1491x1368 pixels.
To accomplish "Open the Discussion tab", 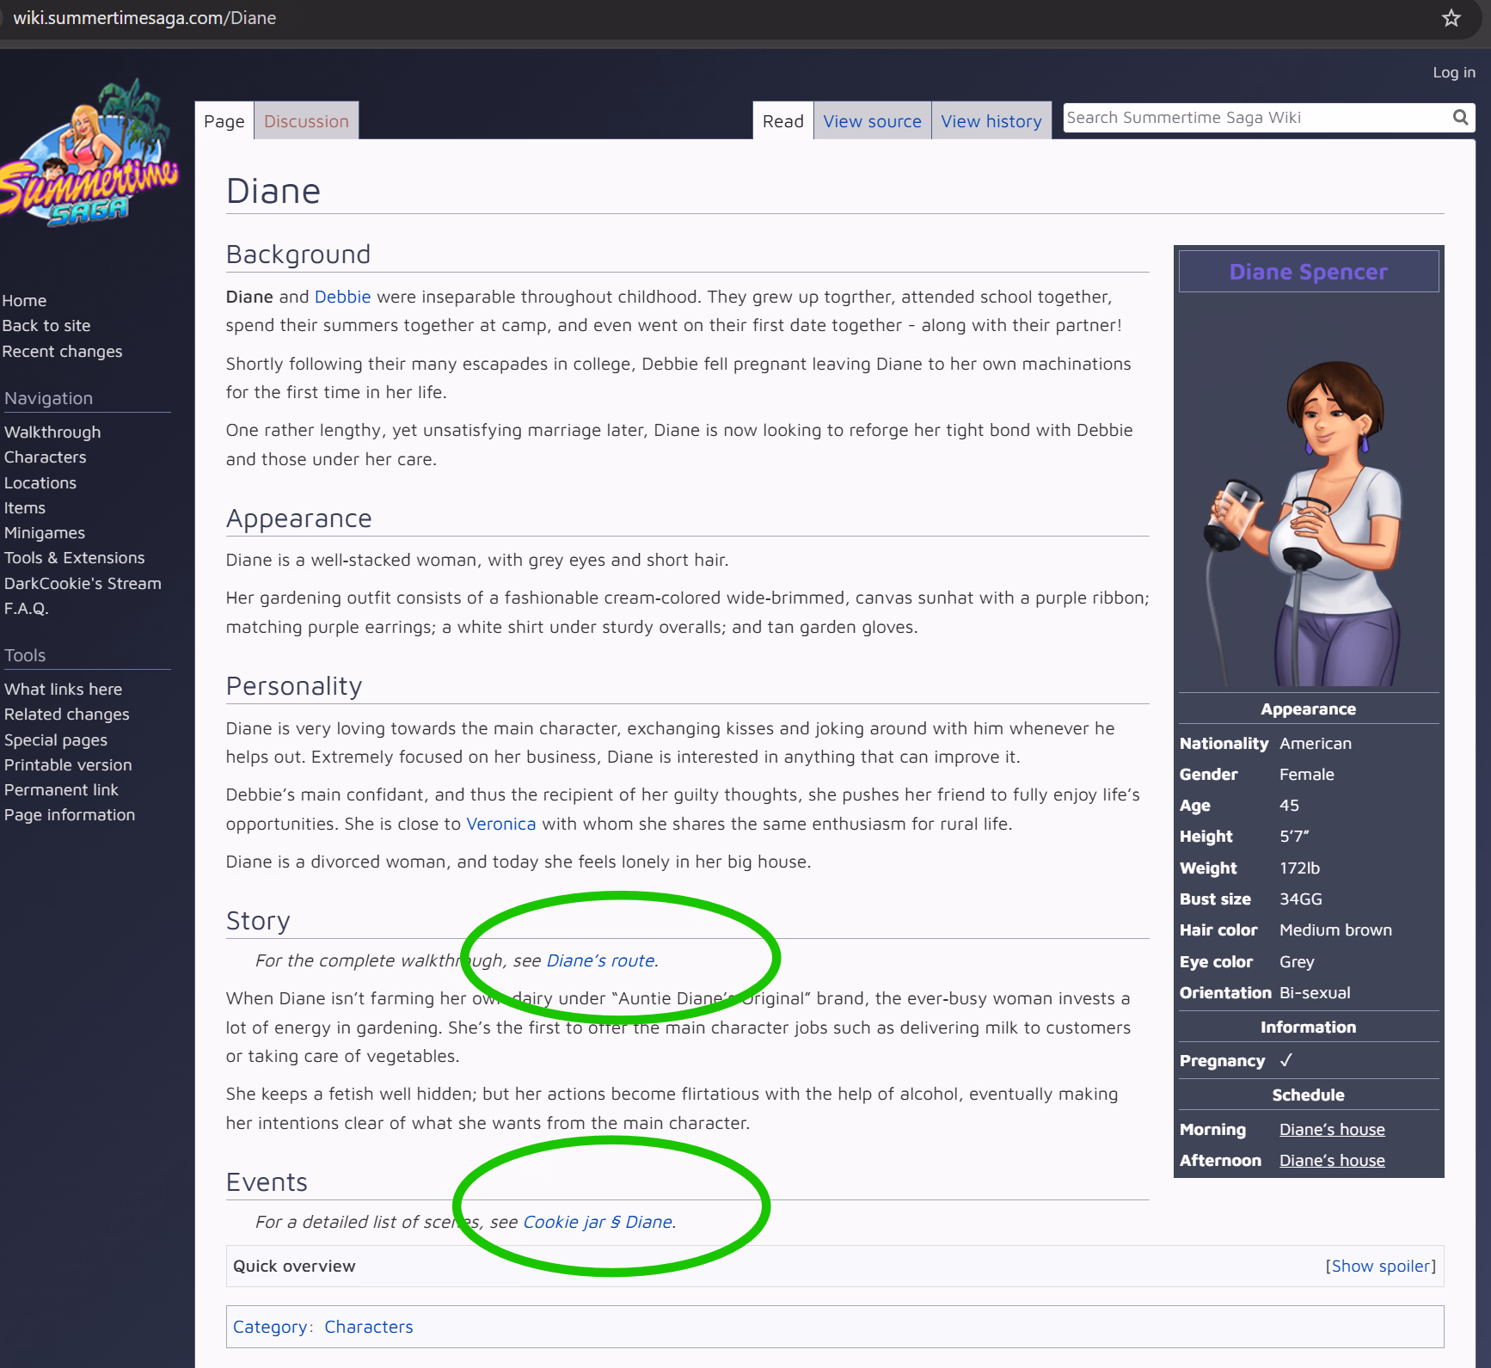I will point(306,121).
